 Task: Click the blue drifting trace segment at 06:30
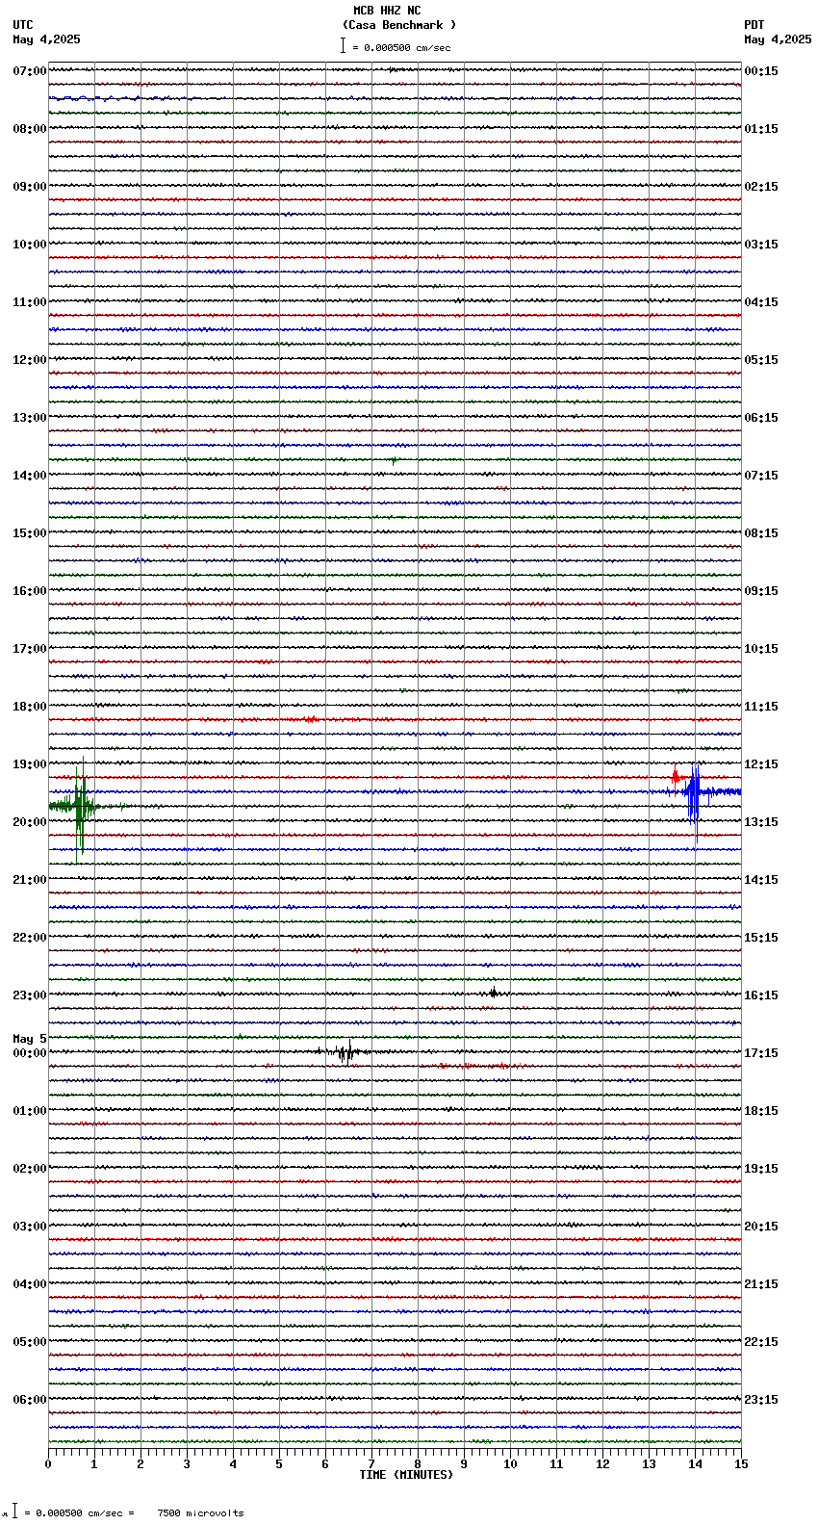coord(626,1427)
